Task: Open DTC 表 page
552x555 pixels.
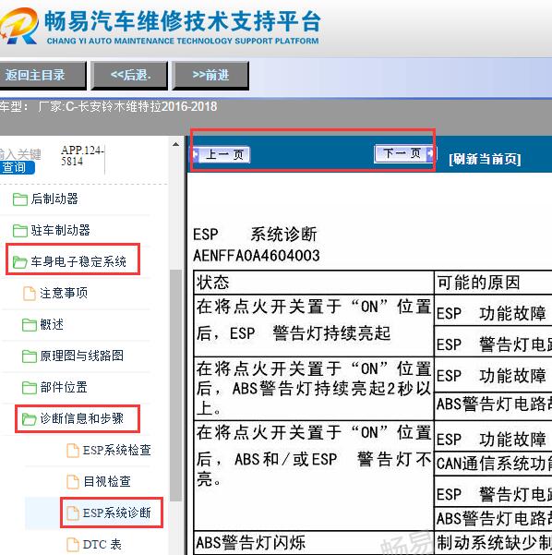Action: coord(102,545)
